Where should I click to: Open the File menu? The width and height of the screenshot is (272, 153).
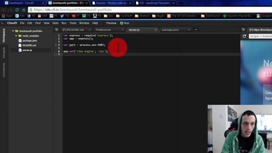click(x=22, y=23)
